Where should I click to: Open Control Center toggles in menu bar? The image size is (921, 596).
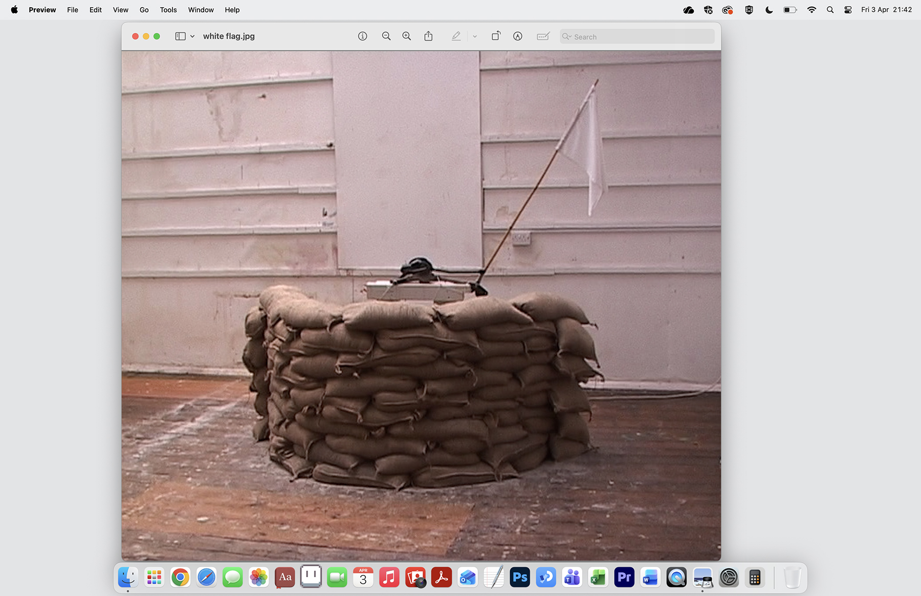[x=848, y=10]
